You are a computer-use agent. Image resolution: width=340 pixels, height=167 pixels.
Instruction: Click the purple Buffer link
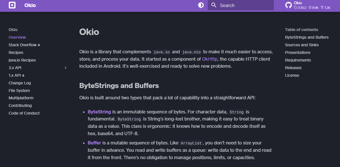[94, 143]
